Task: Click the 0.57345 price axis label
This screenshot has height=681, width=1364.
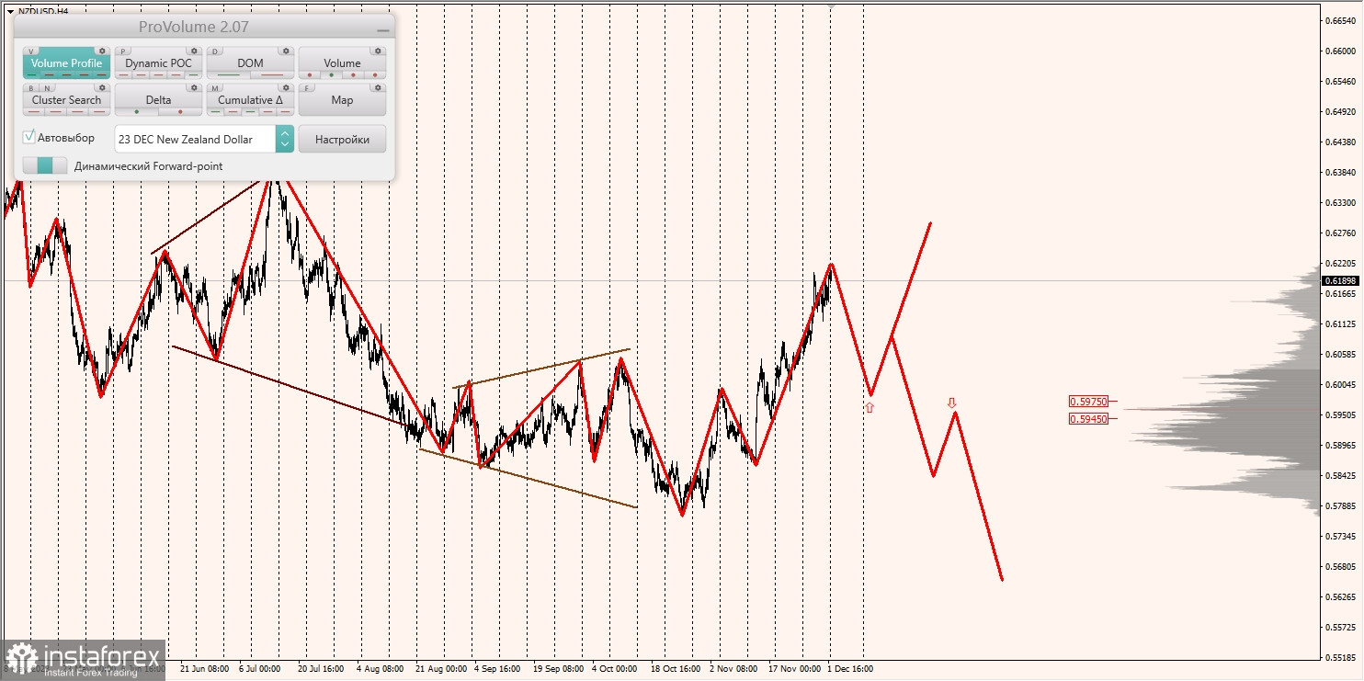Action: click(x=1339, y=536)
